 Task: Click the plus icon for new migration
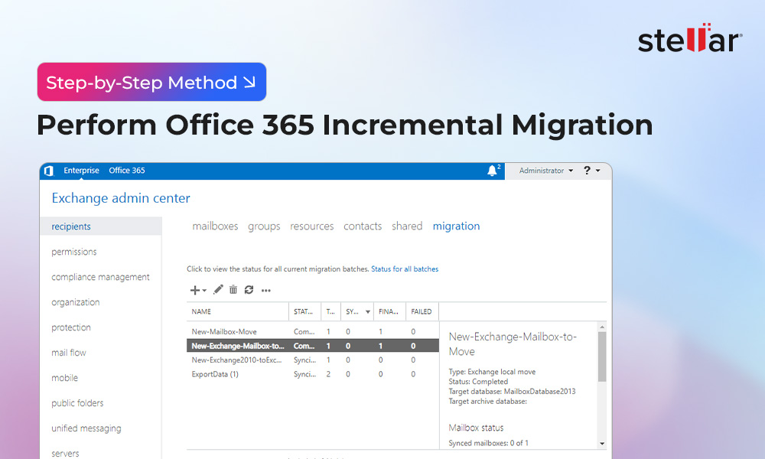coord(195,290)
